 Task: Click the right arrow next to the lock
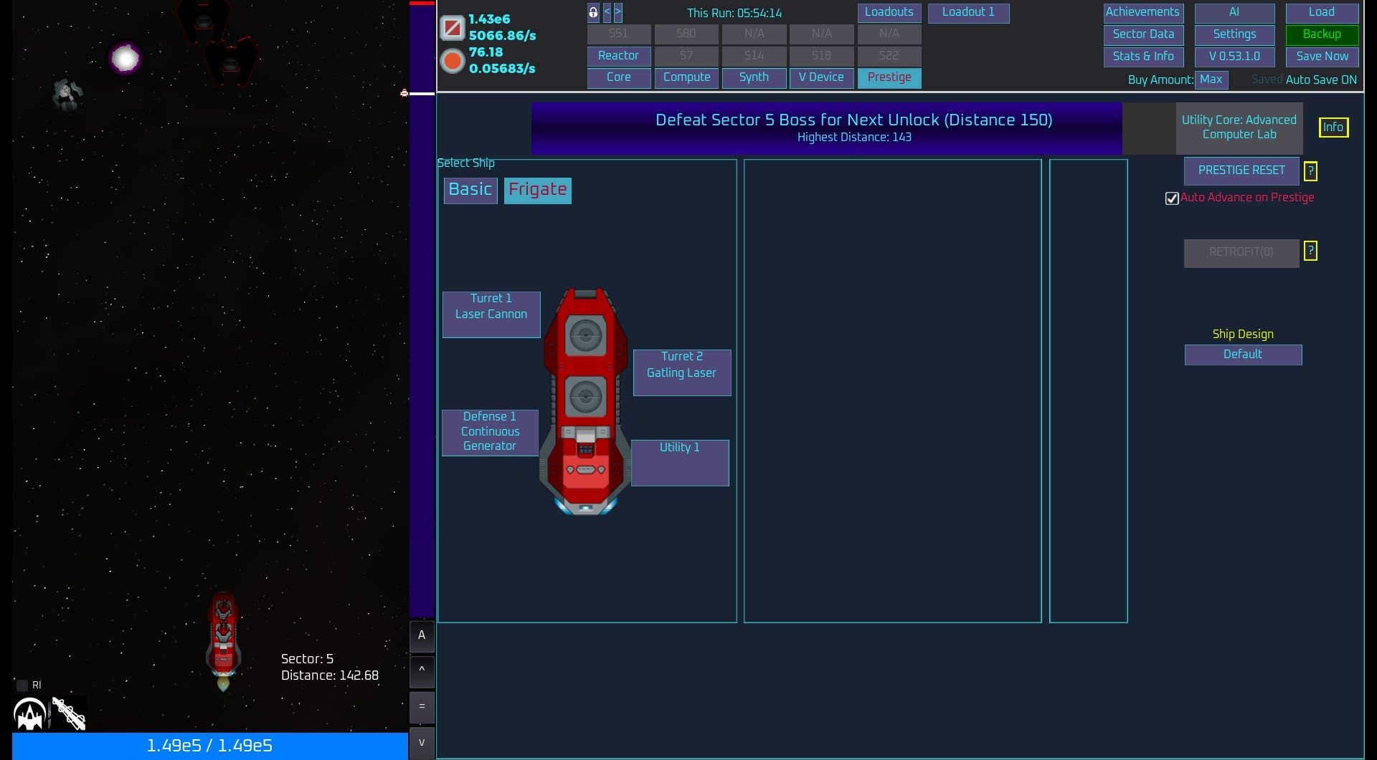click(617, 12)
